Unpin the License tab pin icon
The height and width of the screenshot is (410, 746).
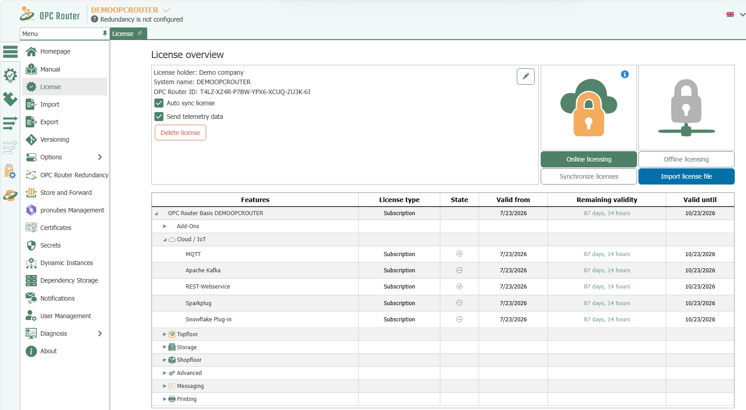click(140, 33)
